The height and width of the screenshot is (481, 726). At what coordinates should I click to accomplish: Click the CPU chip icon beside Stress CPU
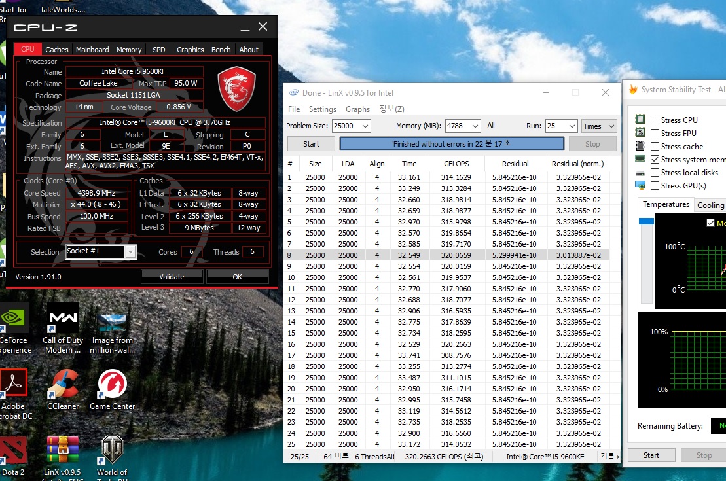[x=640, y=120]
